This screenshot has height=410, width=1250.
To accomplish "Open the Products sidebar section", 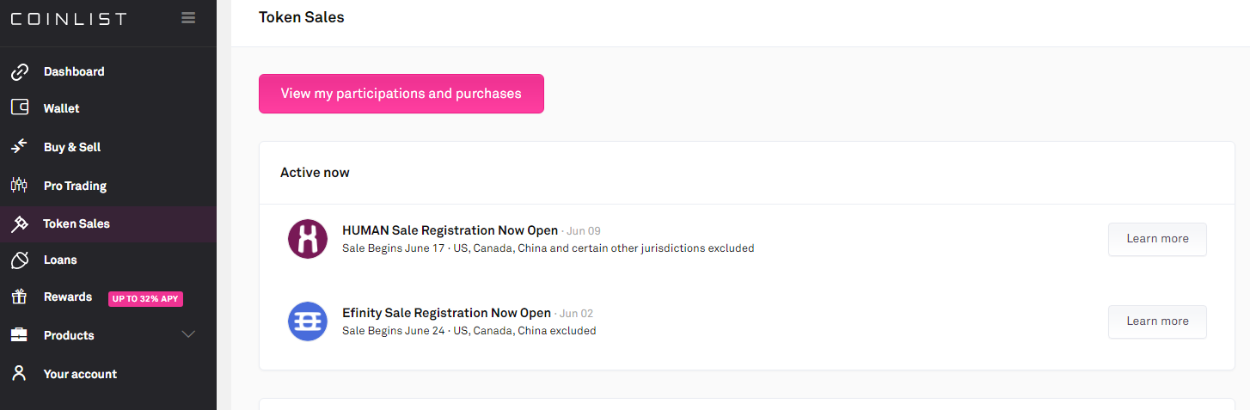I will point(69,335).
